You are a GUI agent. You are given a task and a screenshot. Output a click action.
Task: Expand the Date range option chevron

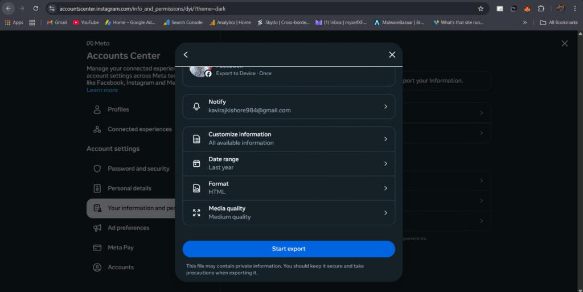385,163
